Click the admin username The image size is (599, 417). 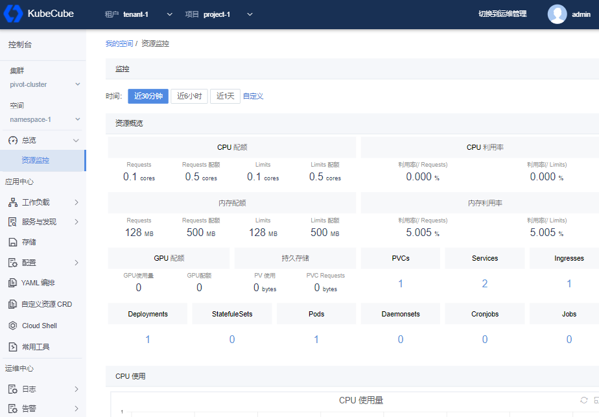tap(581, 14)
